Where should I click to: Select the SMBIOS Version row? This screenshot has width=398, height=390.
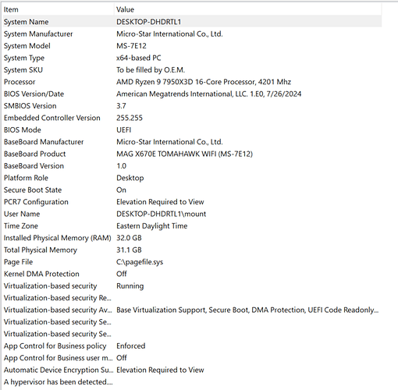(x=192, y=106)
